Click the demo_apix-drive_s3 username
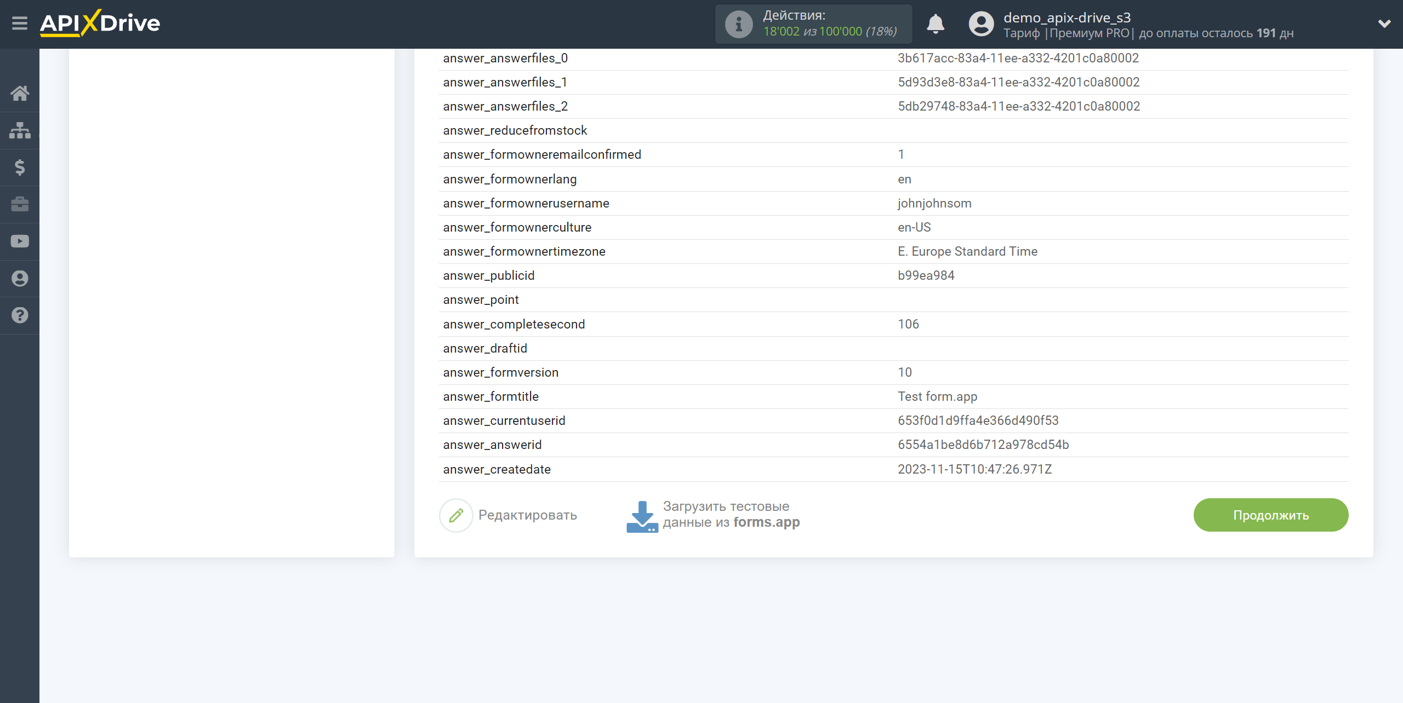Screen dimensions: 1403x703 tap(1067, 18)
